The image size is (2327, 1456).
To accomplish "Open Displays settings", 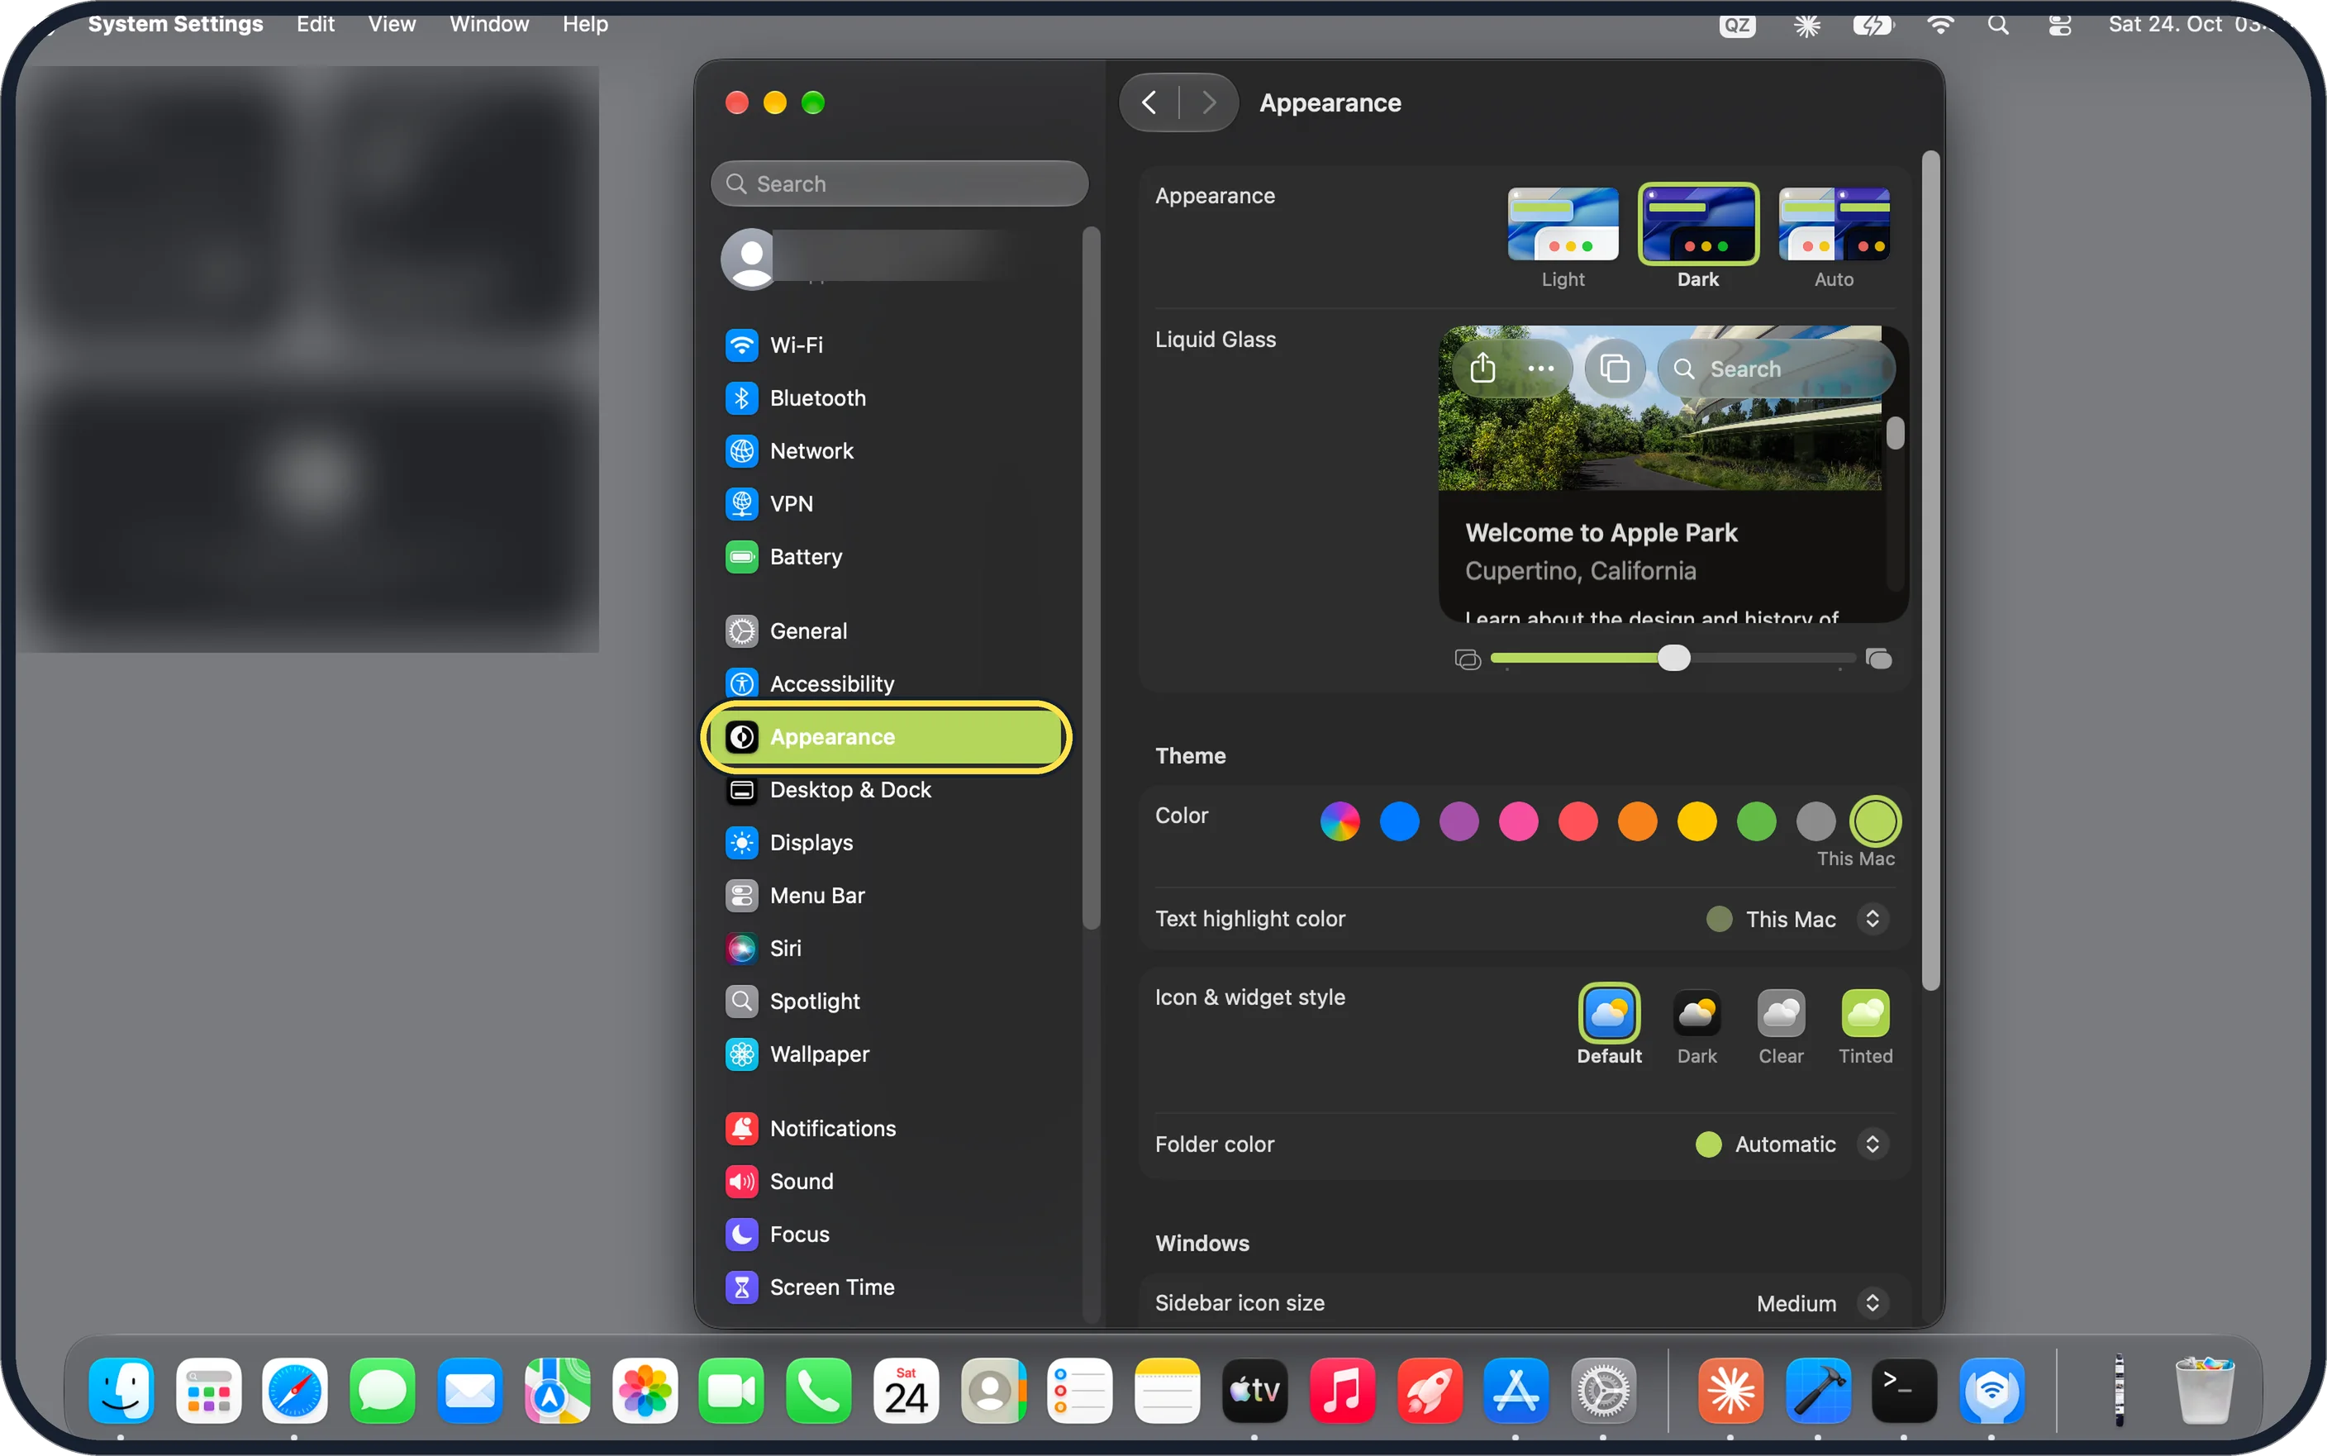I will 886,843.
